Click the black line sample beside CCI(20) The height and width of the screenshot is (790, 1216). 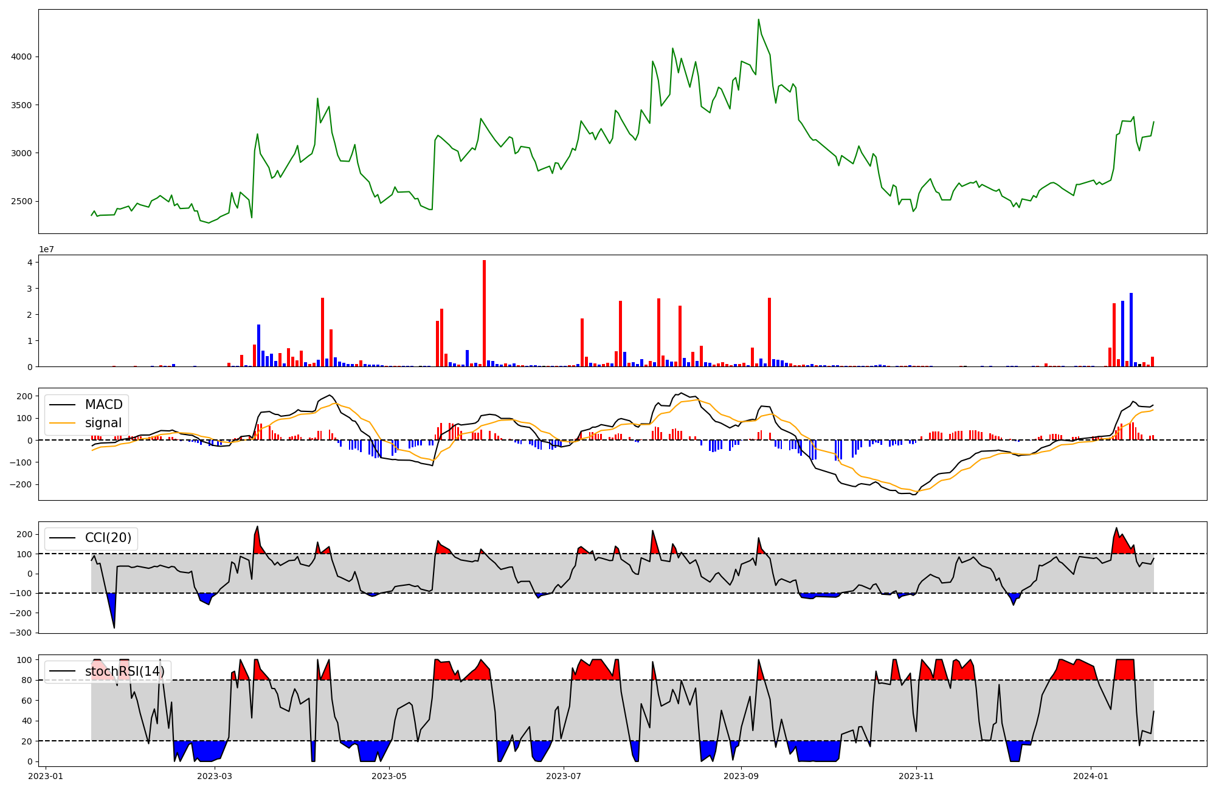(63, 539)
